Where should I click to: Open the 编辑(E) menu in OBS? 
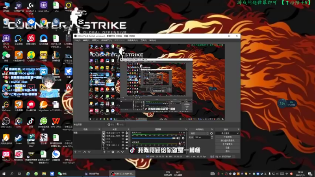click(x=86, y=41)
